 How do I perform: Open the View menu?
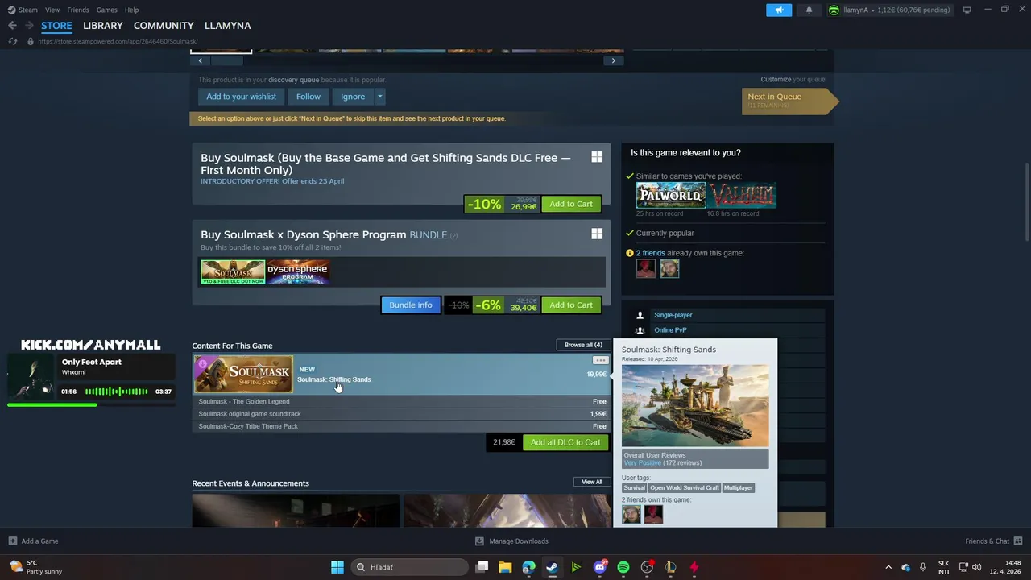tap(52, 10)
